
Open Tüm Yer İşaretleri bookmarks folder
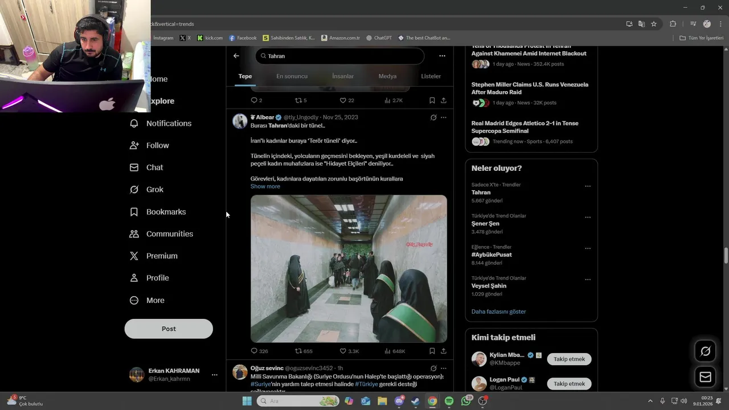click(702, 38)
